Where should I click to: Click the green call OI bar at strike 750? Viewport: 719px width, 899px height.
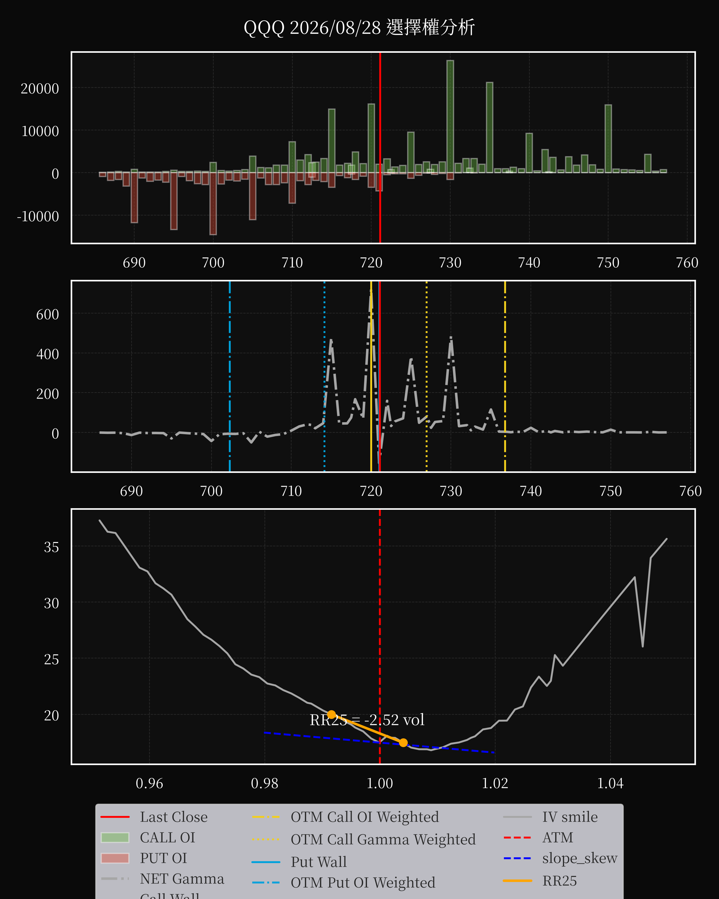(x=608, y=139)
